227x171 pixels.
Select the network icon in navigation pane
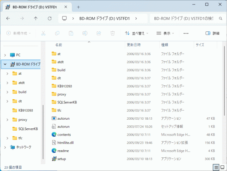[x=12, y=147]
